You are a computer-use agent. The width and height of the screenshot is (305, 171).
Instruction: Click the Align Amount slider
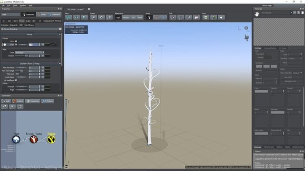pyautogui.click(x=21, y=56)
